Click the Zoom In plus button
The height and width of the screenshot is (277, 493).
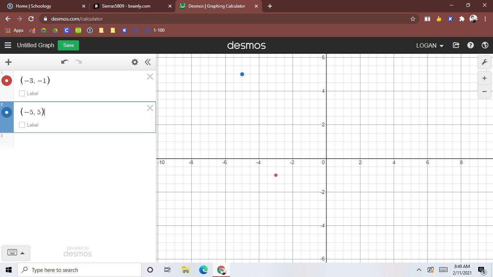tap(484, 78)
